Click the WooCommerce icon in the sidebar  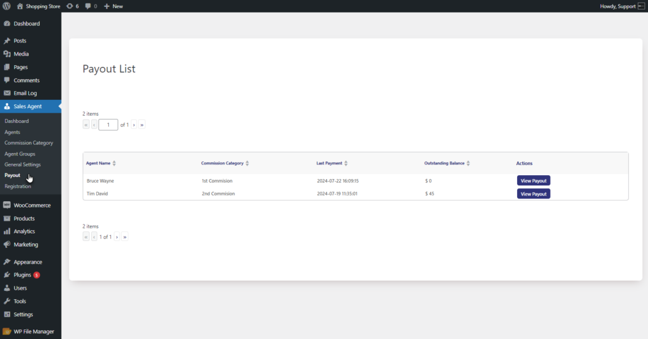tap(7, 205)
